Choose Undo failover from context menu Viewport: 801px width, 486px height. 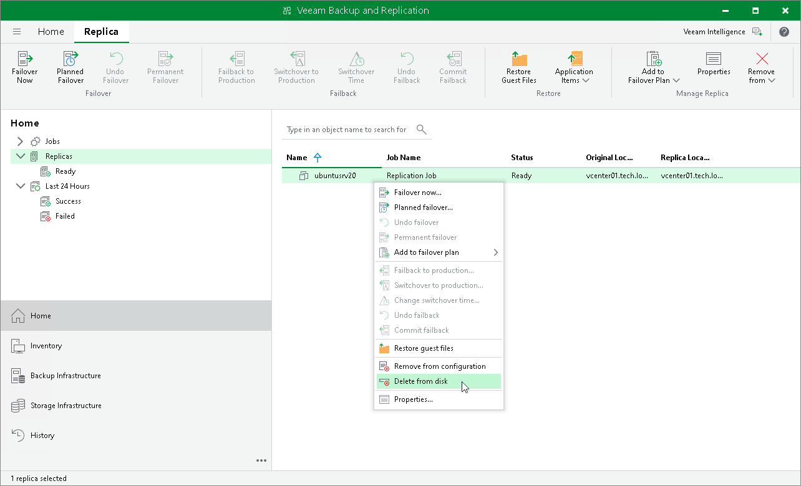[439, 222]
